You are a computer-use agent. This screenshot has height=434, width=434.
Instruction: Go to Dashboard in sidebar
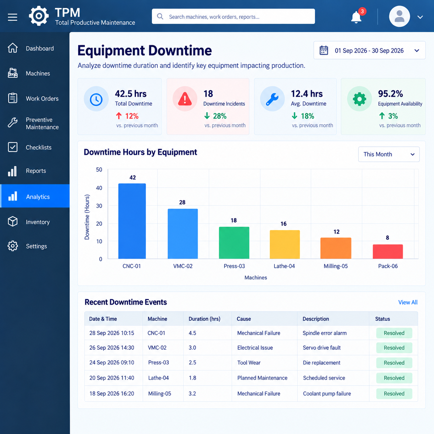(x=35, y=48)
